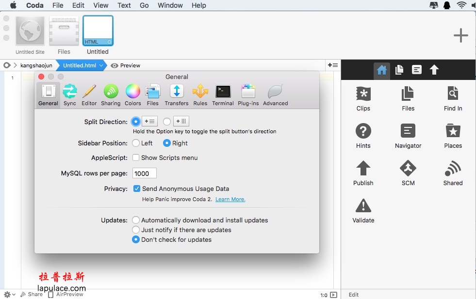
Task: Click the cursor position indicator 1:0
Action: [x=324, y=295]
